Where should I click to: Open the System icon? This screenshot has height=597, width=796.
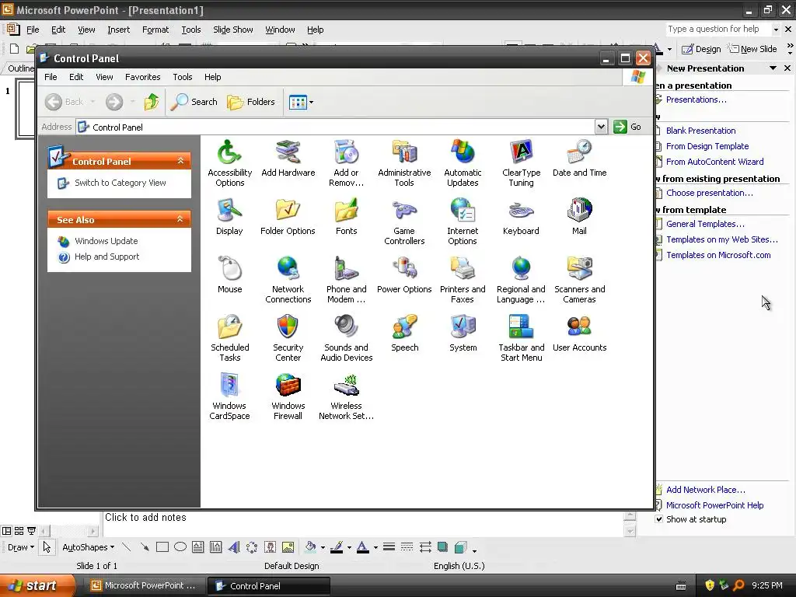(x=463, y=333)
